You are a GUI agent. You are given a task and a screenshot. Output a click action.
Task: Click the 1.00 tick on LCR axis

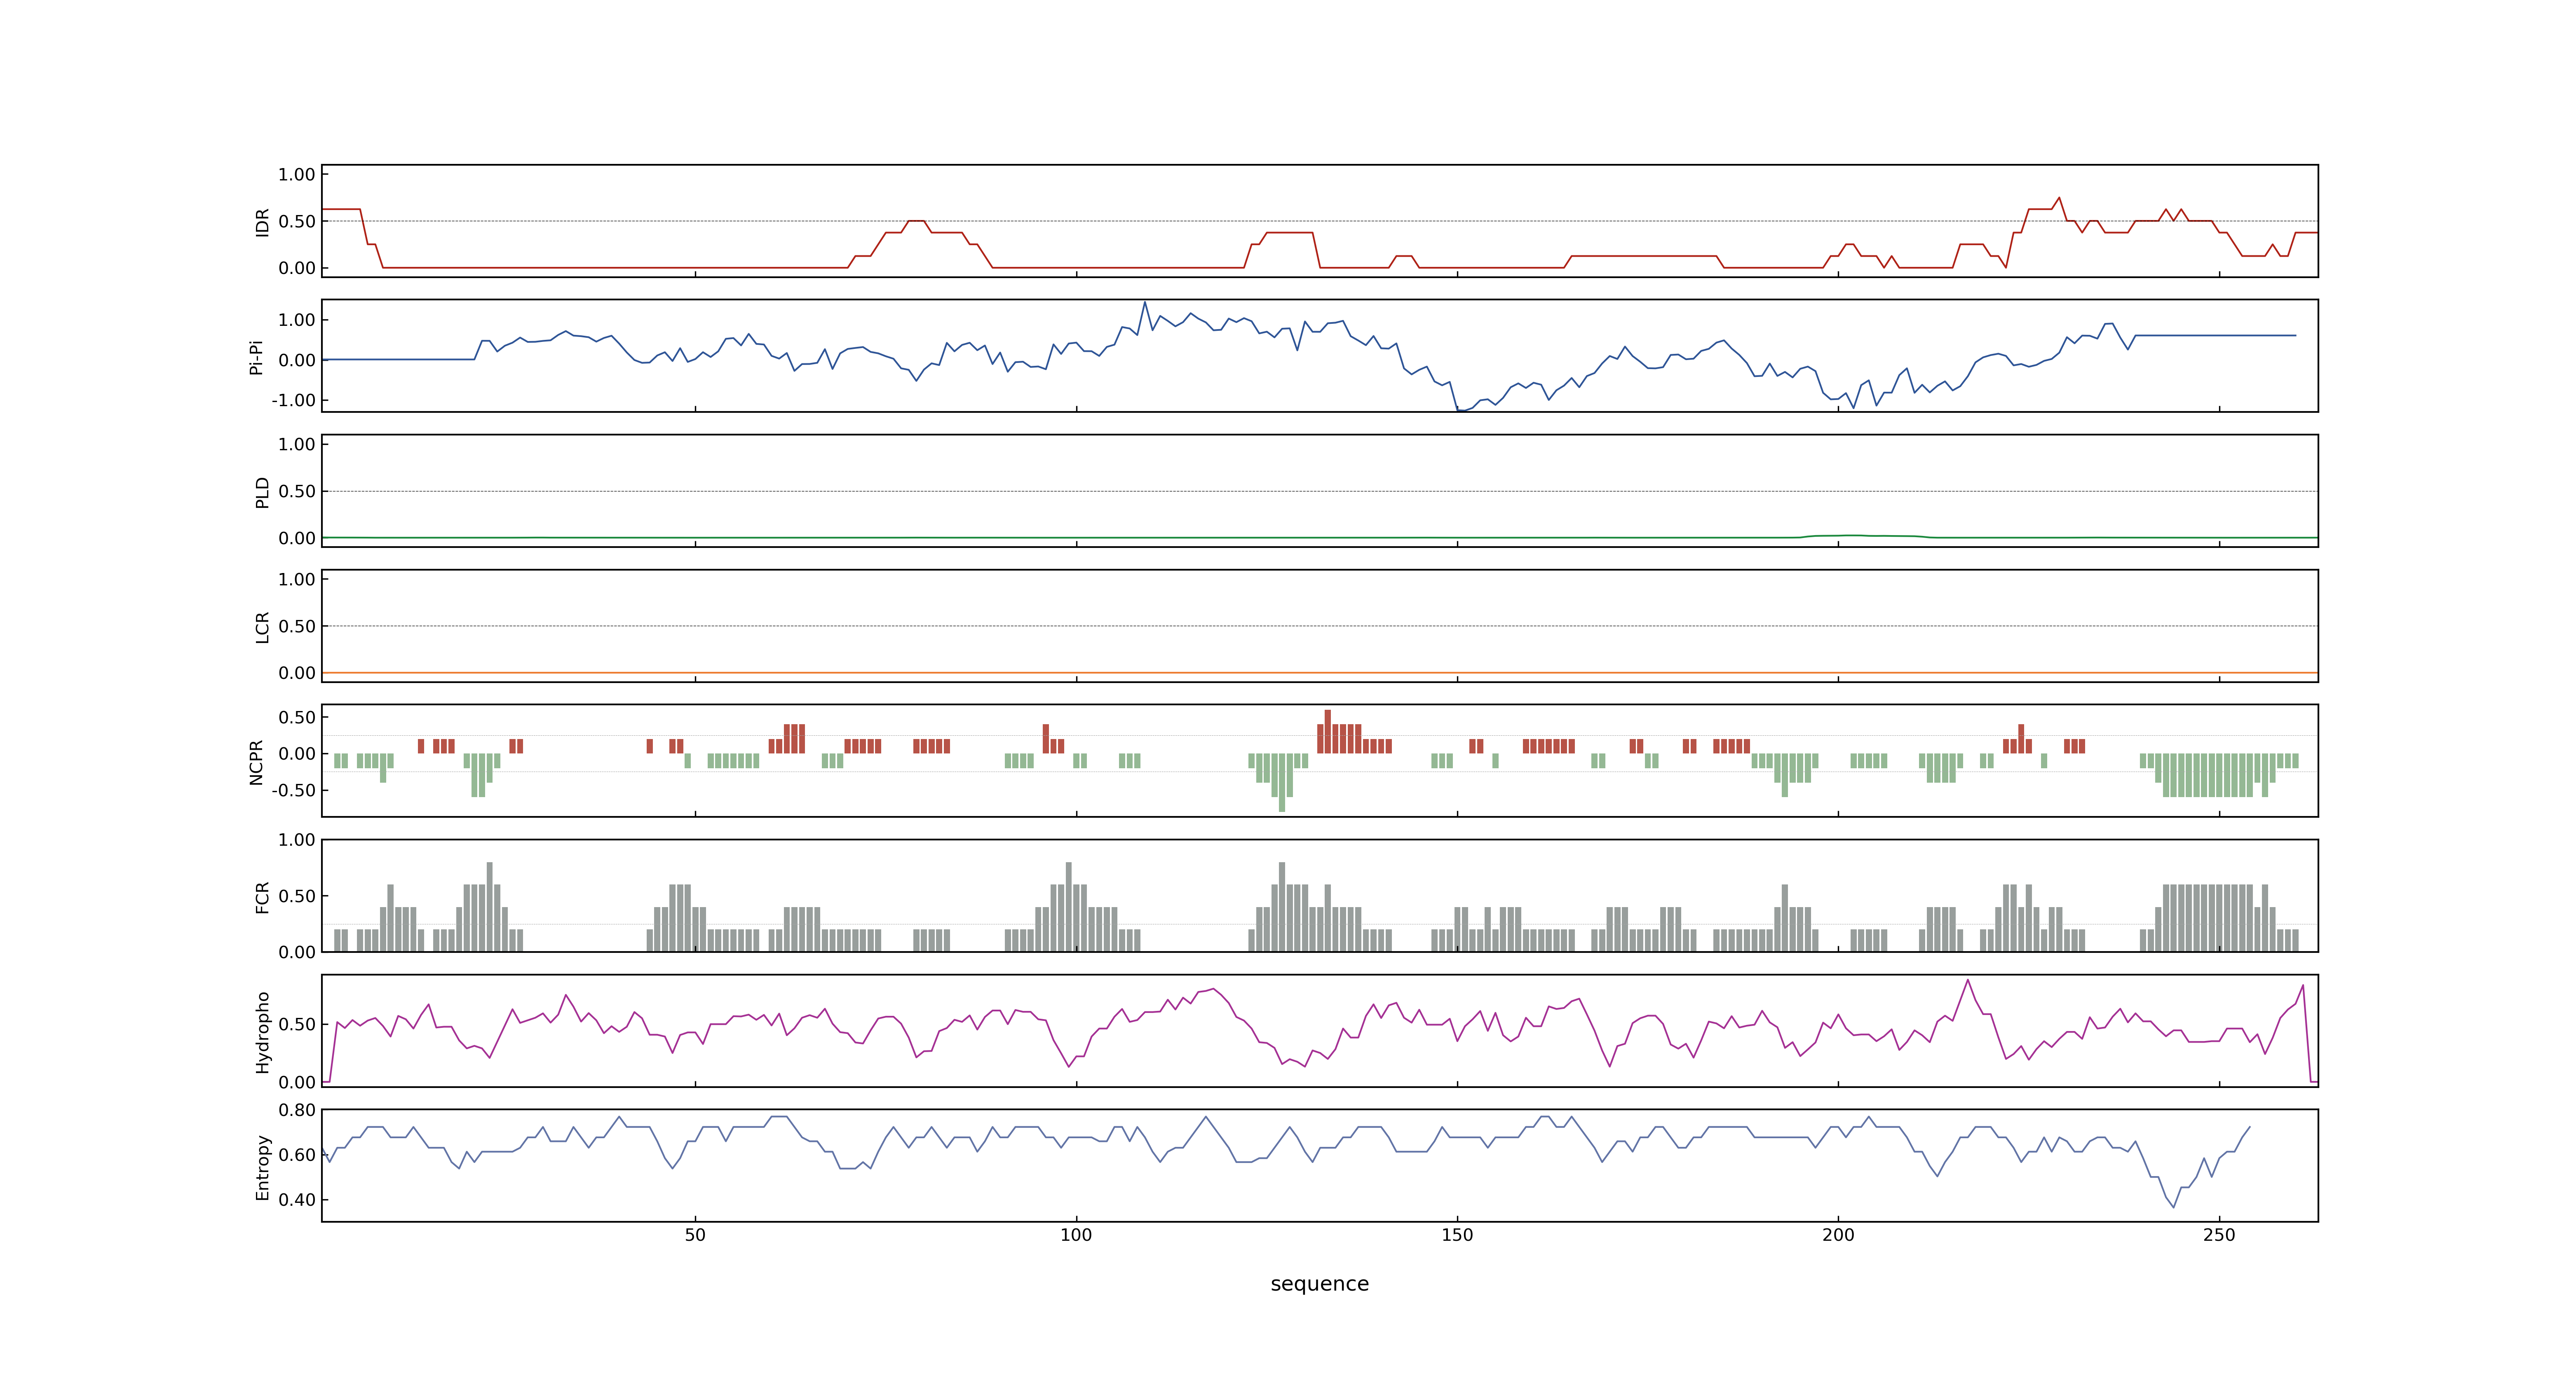pos(297,580)
